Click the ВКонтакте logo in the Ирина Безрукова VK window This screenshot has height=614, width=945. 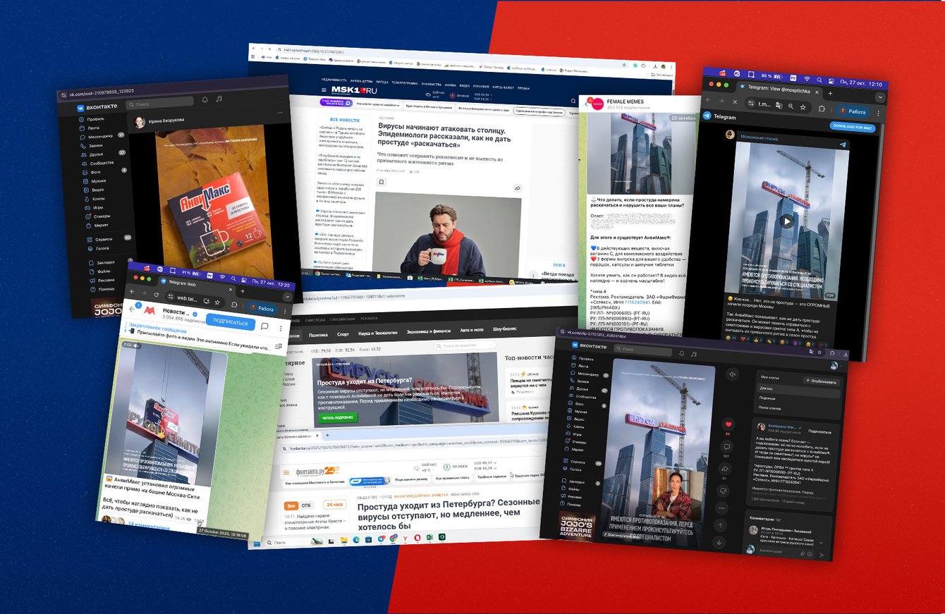pyautogui.click(x=97, y=109)
